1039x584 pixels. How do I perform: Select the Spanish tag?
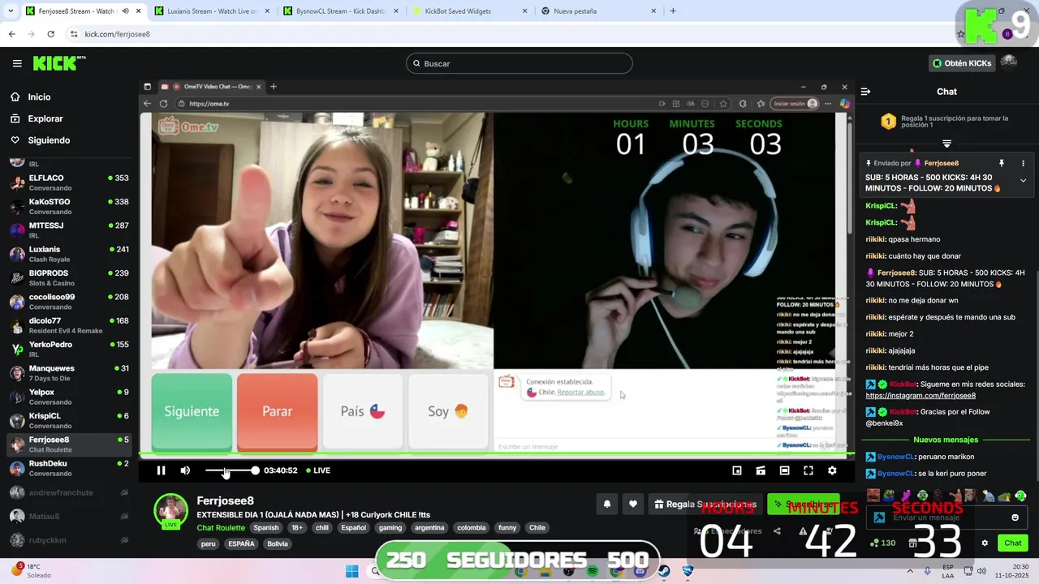265,528
